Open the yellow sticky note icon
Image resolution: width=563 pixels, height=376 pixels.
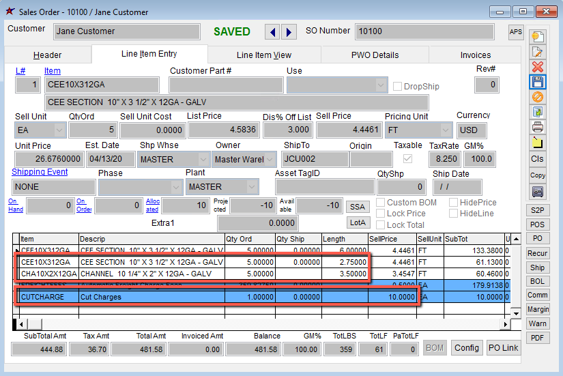point(538,143)
